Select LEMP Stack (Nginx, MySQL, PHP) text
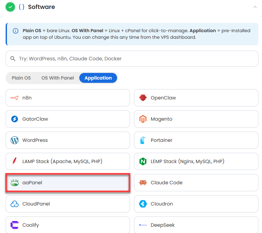The image size is (262, 233). point(187,161)
